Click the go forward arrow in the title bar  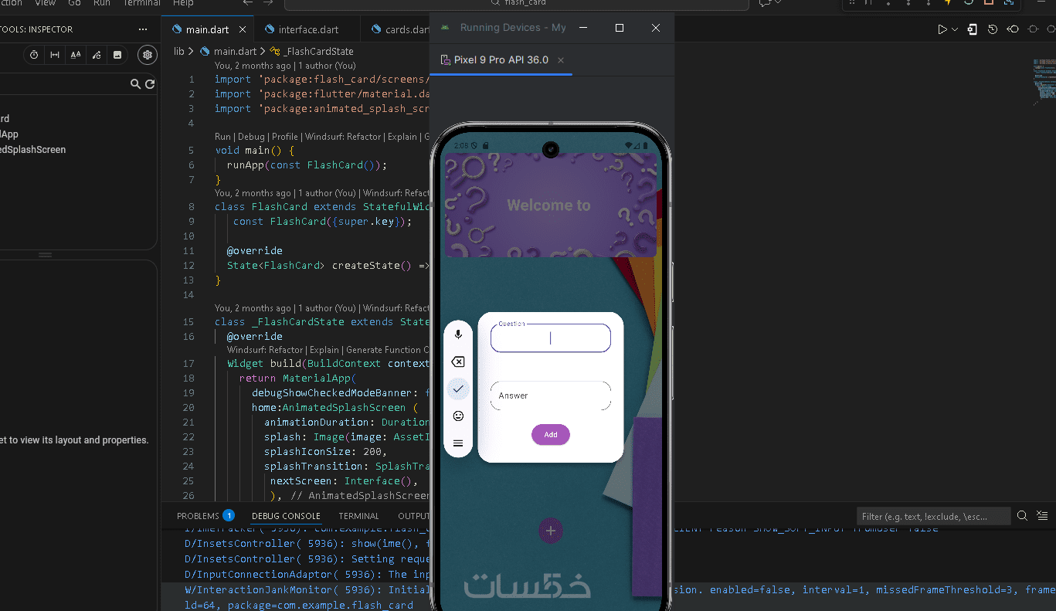pos(269,3)
